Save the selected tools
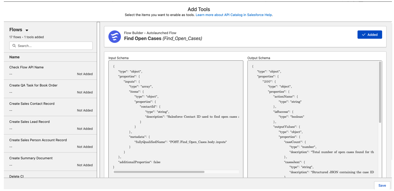 tap(382, 185)
